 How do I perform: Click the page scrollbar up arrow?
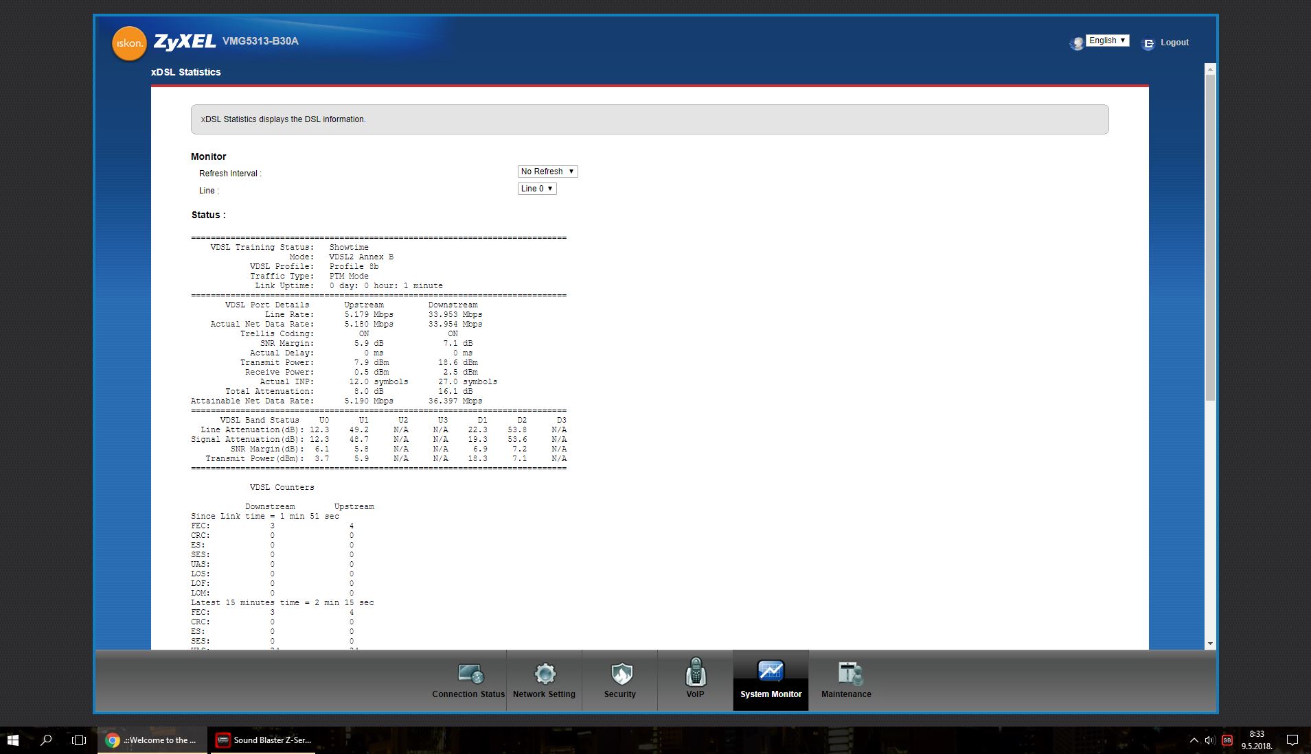(x=1210, y=69)
